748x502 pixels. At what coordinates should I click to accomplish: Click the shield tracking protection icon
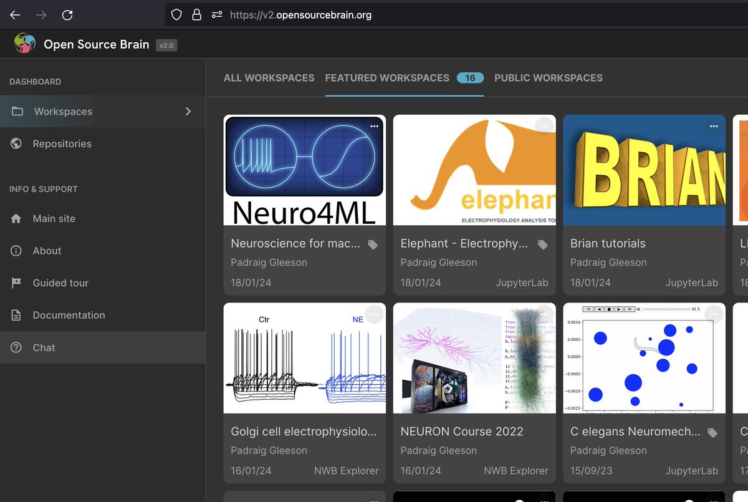tap(176, 15)
